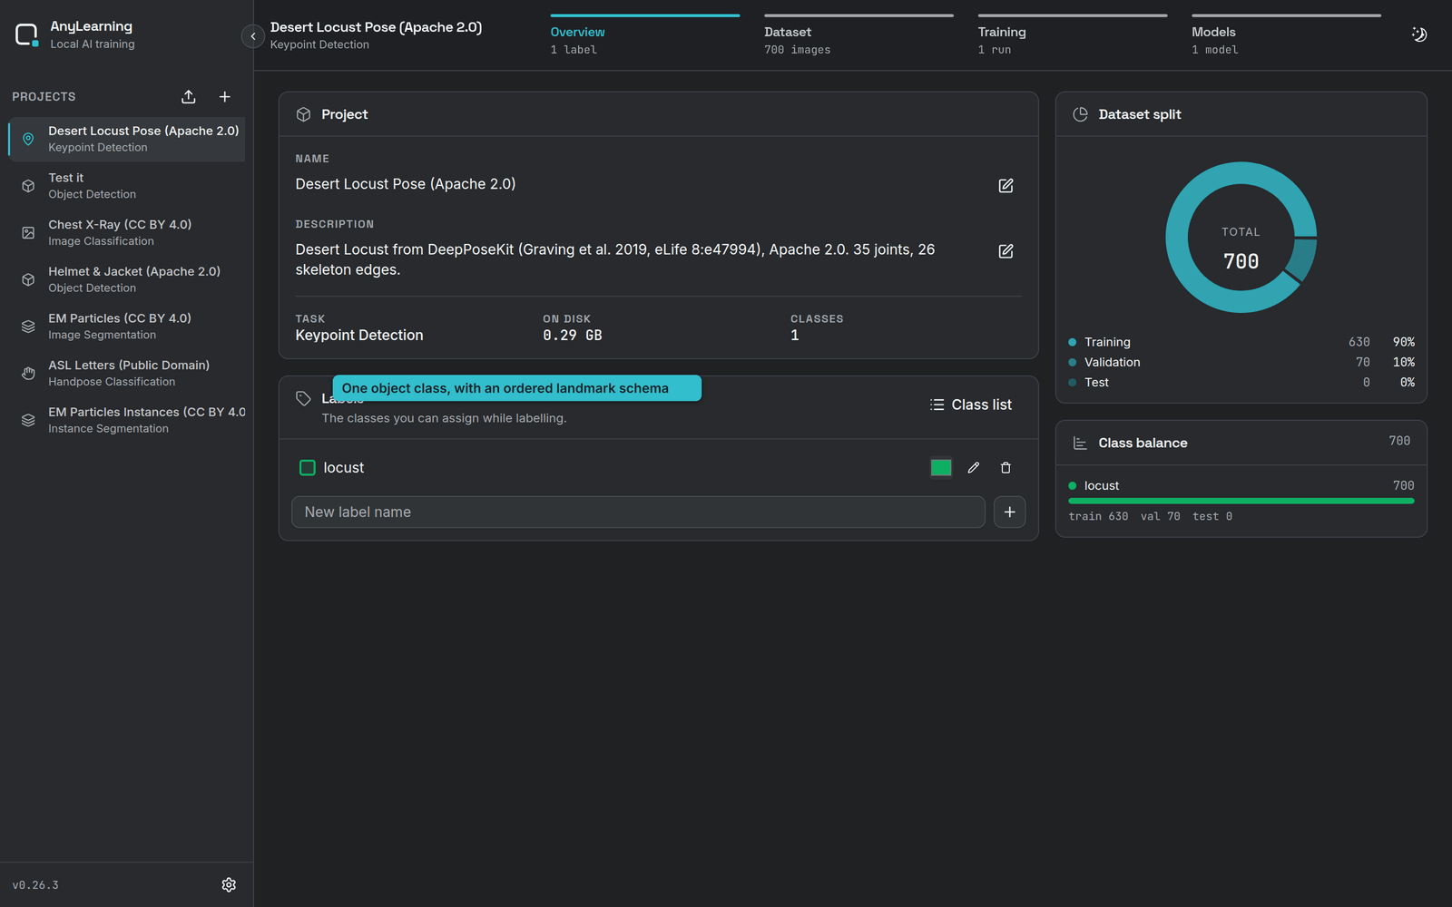Click the Training legend row

(x=1241, y=342)
